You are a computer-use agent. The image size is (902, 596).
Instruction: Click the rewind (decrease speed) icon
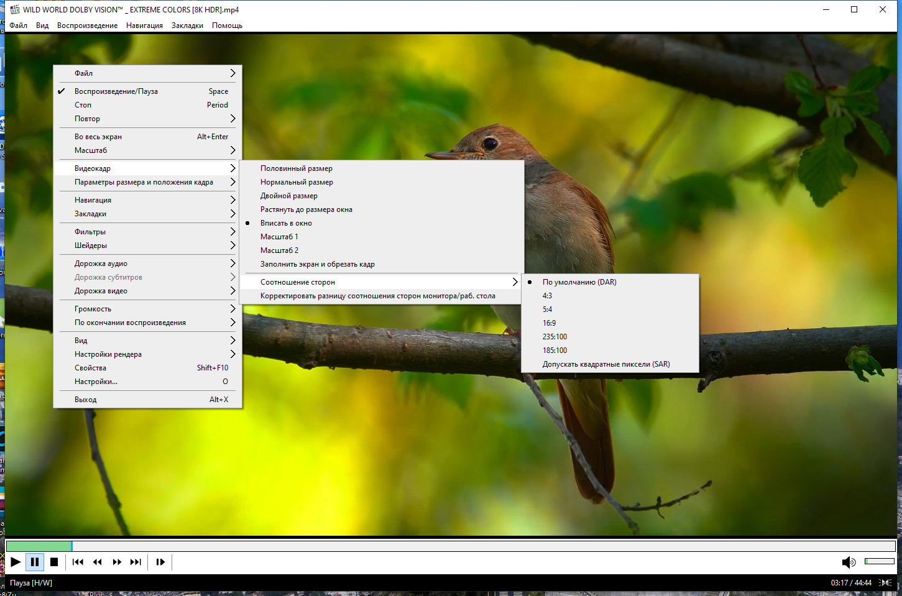97,562
